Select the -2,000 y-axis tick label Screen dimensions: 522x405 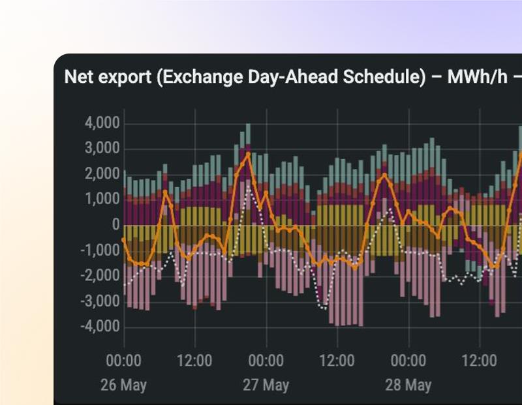click(x=100, y=276)
